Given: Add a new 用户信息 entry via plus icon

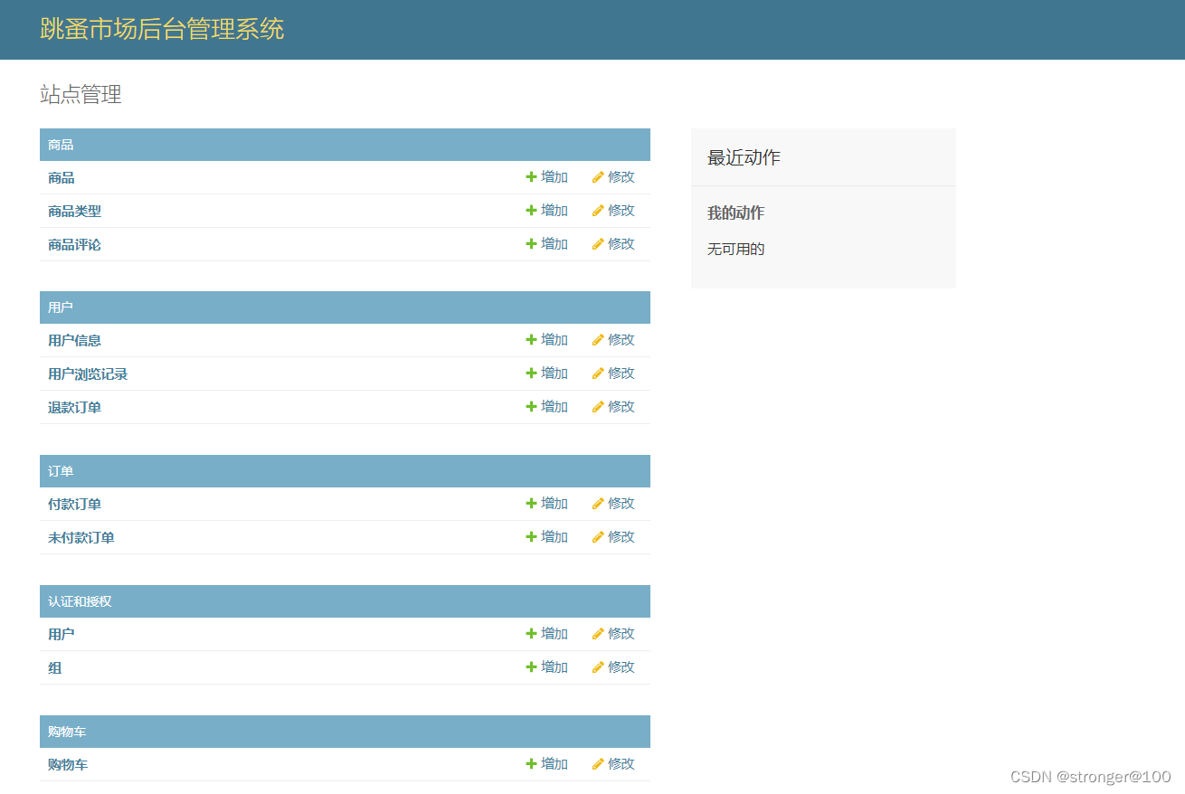Looking at the screenshot, I should click(x=531, y=340).
